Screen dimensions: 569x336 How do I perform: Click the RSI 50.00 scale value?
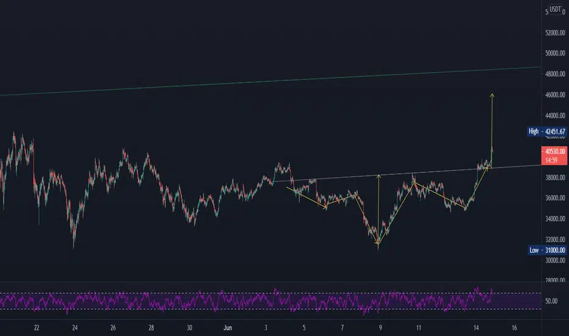pos(551,301)
